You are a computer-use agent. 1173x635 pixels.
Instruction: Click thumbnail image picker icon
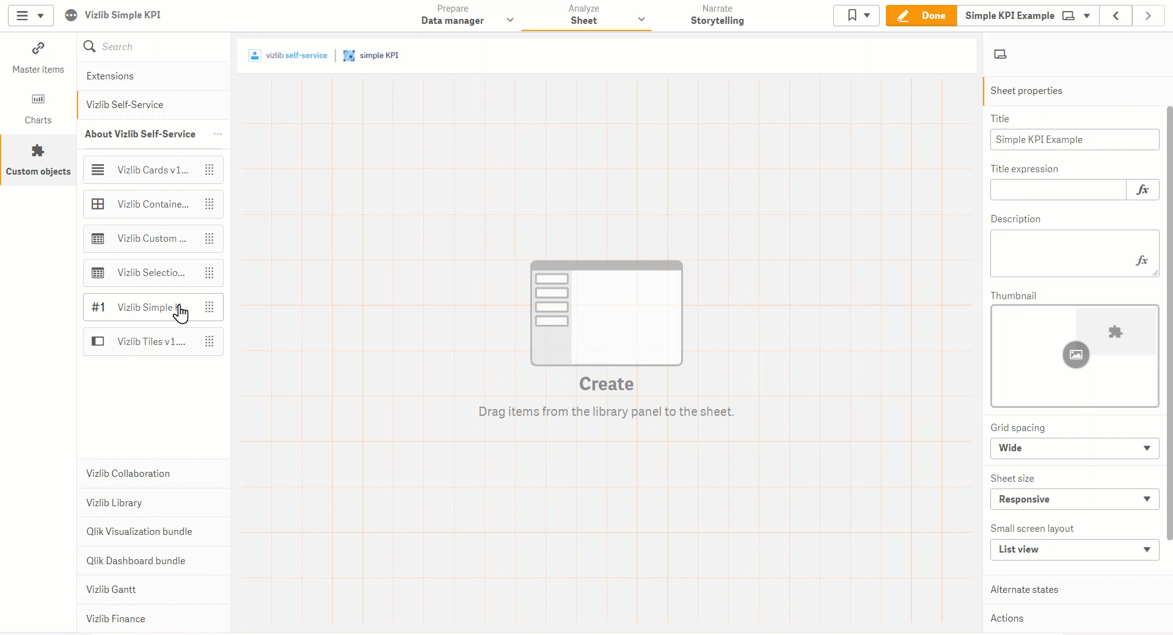pyautogui.click(x=1076, y=355)
